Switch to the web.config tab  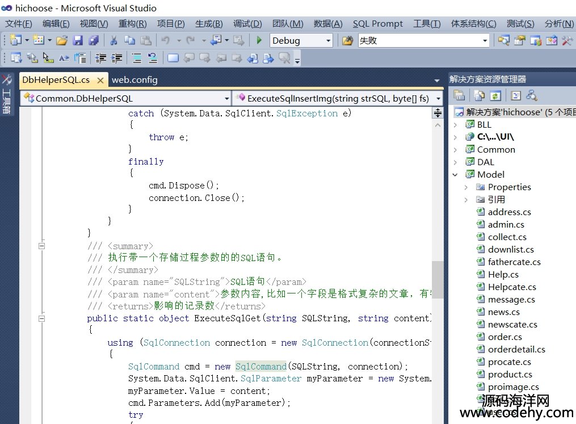click(134, 79)
